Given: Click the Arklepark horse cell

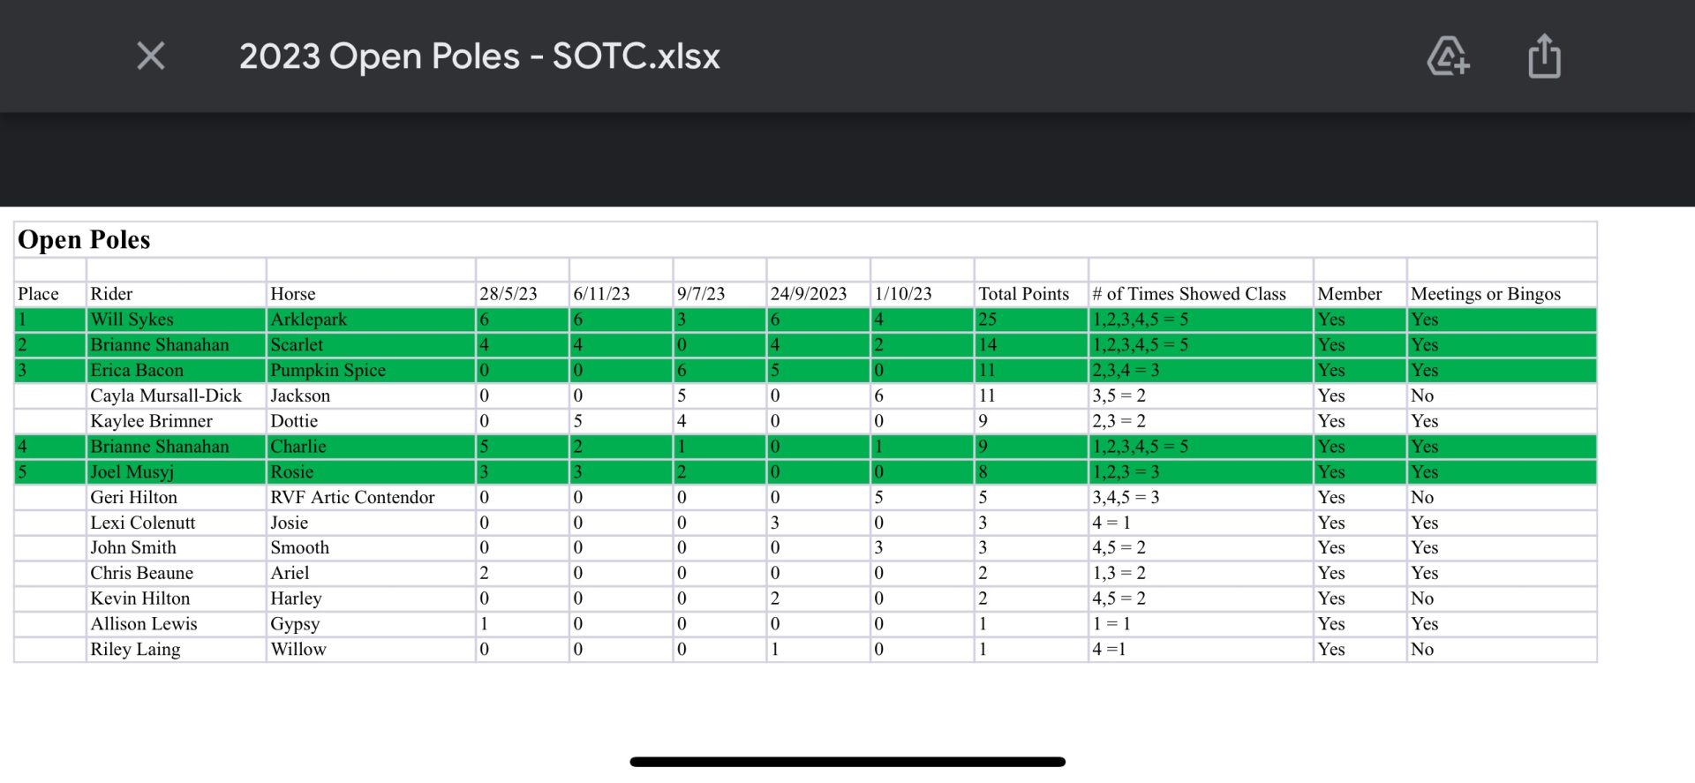Looking at the screenshot, I should click(371, 320).
